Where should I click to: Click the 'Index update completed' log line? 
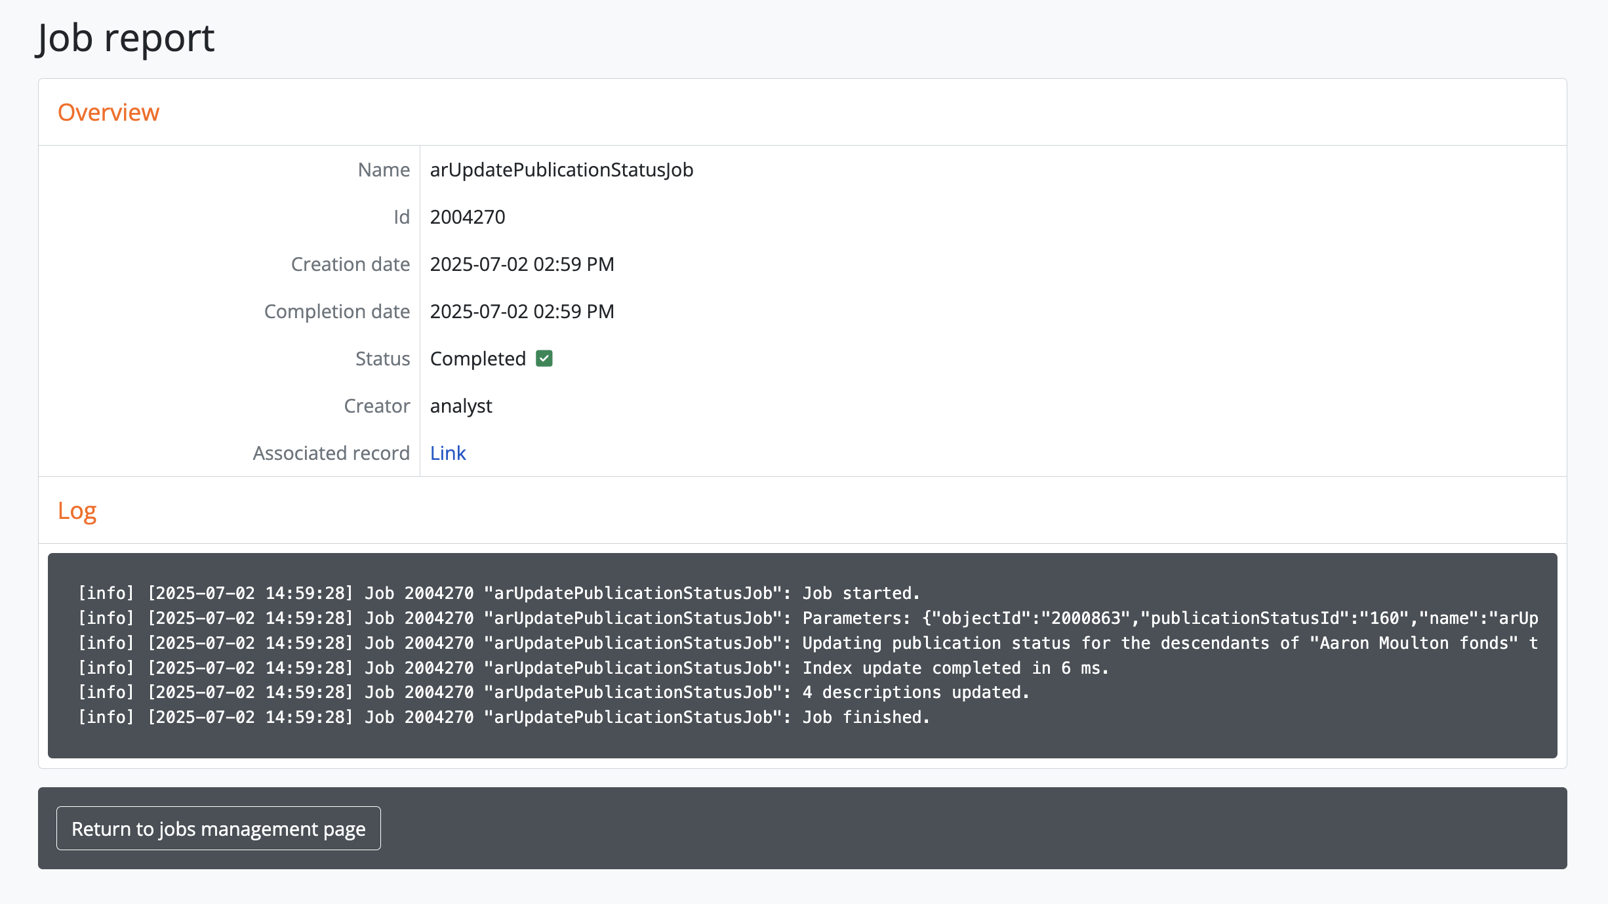[593, 668]
